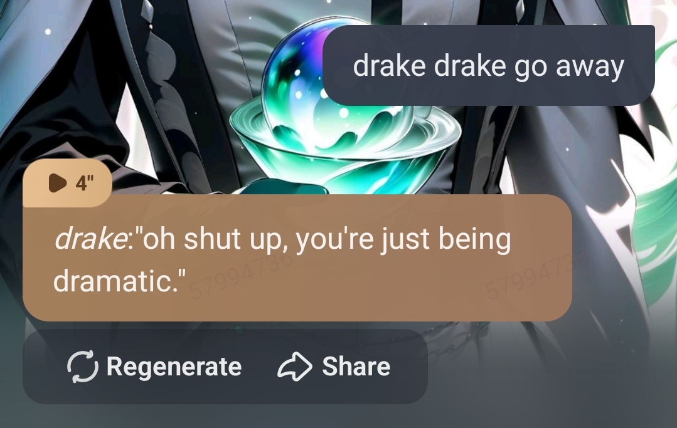Click the phrase "you're just being" in reply
Viewport: 677px width, 428px height.
(x=403, y=239)
